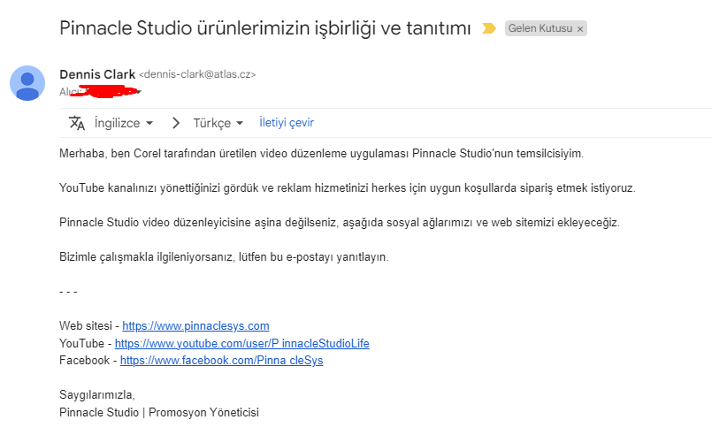This screenshot has width=712, height=435.
Task: Open the pinnaclesys.com website link
Action: (x=195, y=326)
